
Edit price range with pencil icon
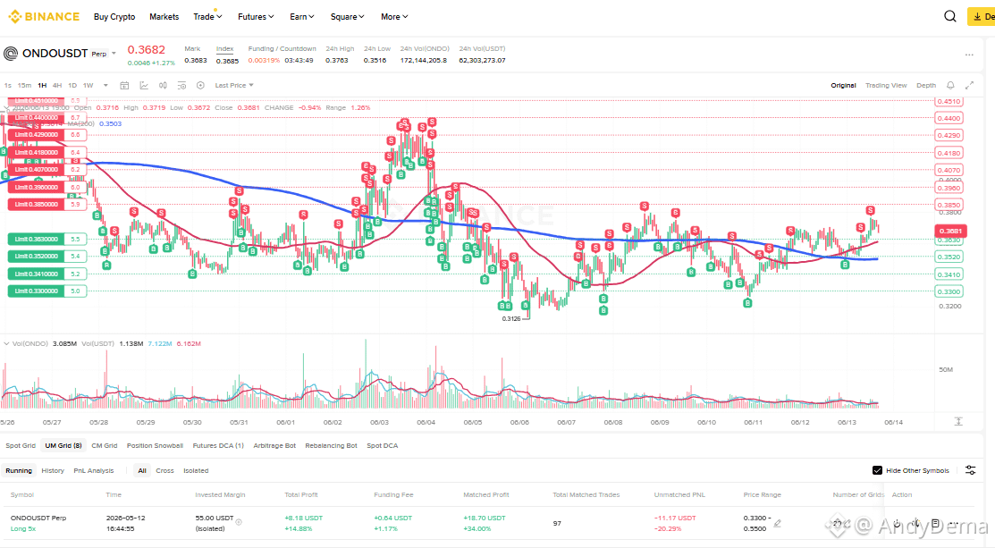click(778, 523)
